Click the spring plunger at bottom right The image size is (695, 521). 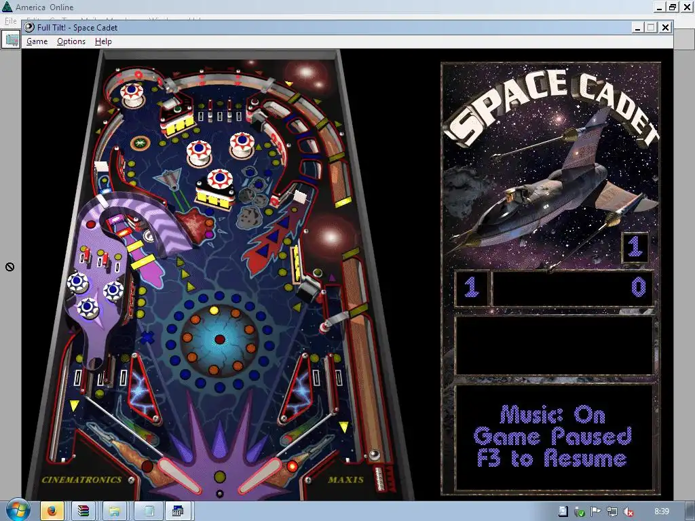[x=380, y=478]
